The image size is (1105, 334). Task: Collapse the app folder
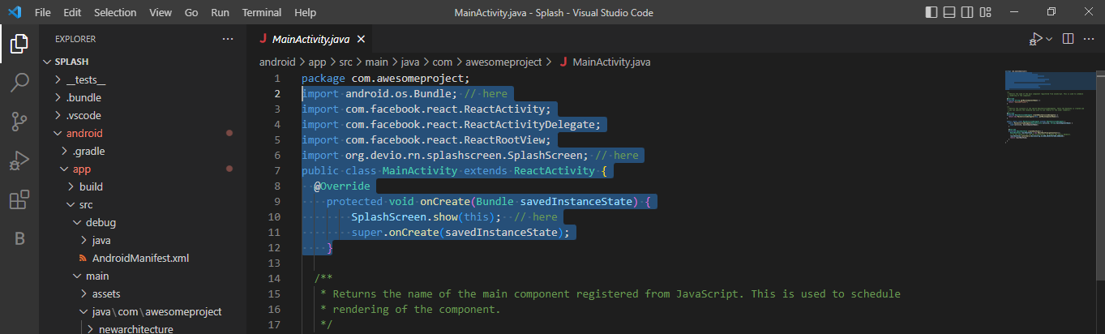(143, 169)
